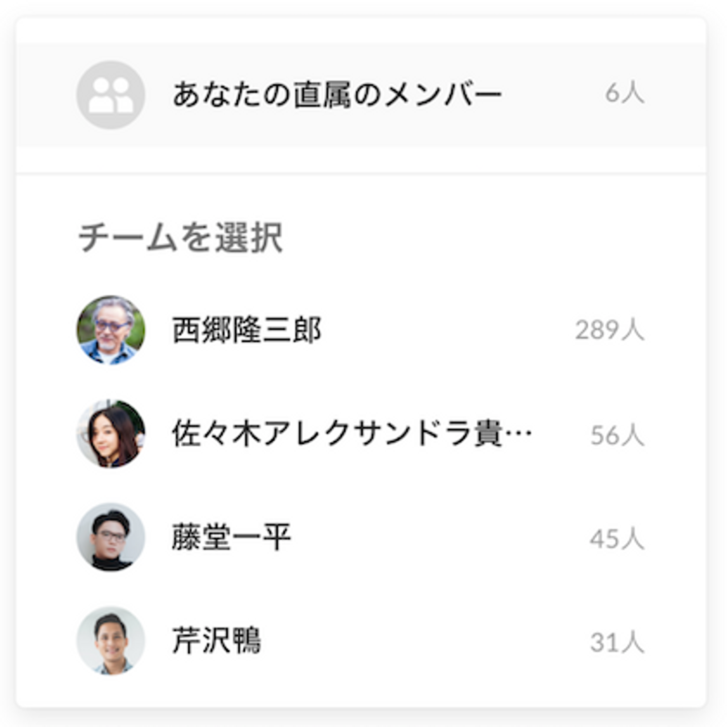
Task: Click the 佐々木アレクサンドラ profile avatar
Action: click(x=111, y=434)
